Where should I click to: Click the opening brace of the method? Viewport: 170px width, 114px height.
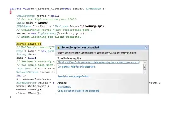tap(10, 12)
